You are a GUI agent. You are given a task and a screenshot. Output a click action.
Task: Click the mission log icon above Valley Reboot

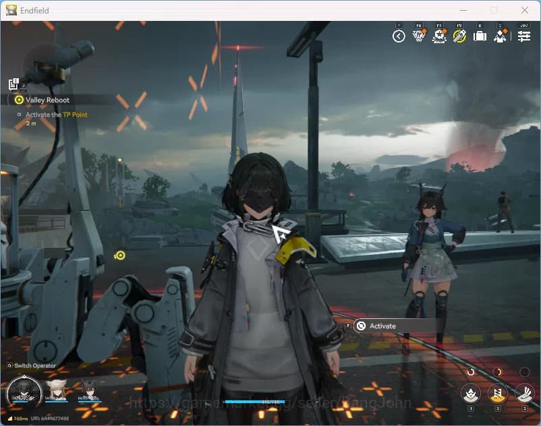click(x=14, y=84)
